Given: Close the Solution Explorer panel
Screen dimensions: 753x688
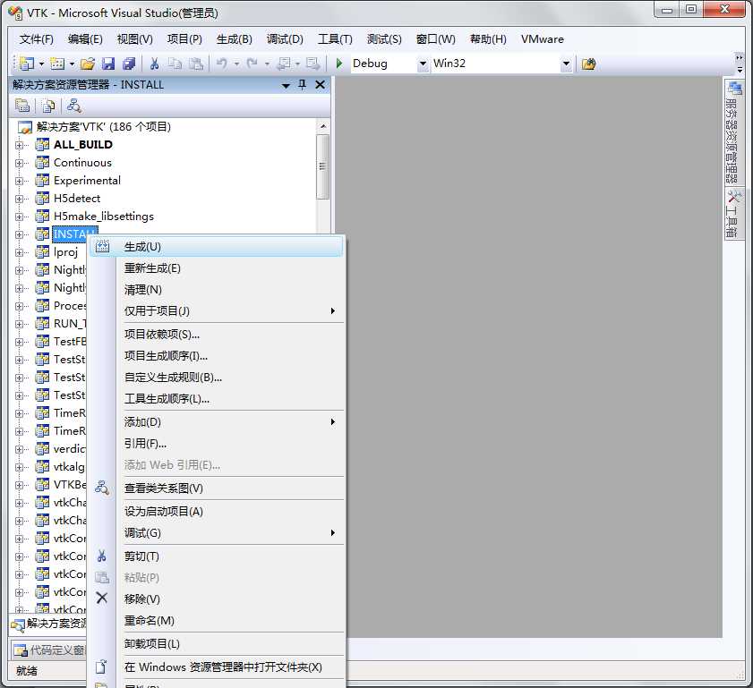Looking at the screenshot, I should tap(321, 85).
